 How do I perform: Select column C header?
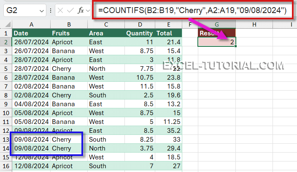(x=106, y=24)
